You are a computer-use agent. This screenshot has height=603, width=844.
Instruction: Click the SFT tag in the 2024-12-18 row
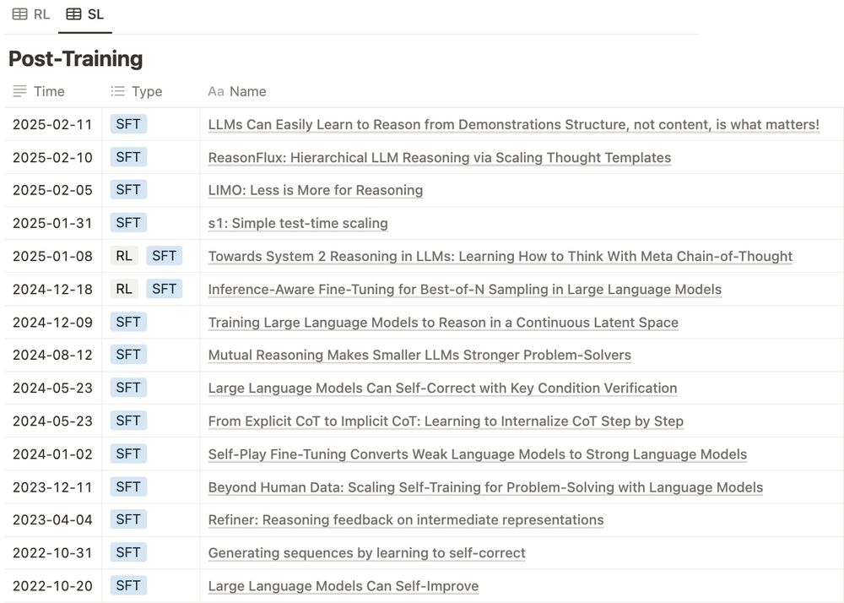(165, 289)
